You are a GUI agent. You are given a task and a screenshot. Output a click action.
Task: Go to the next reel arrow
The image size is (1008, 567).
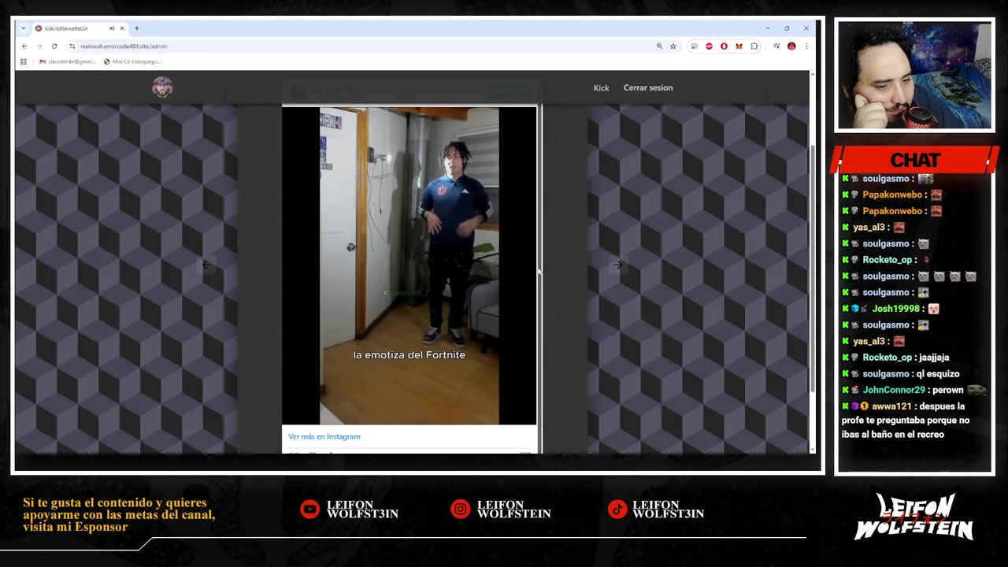pyautogui.click(x=618, y=265)
